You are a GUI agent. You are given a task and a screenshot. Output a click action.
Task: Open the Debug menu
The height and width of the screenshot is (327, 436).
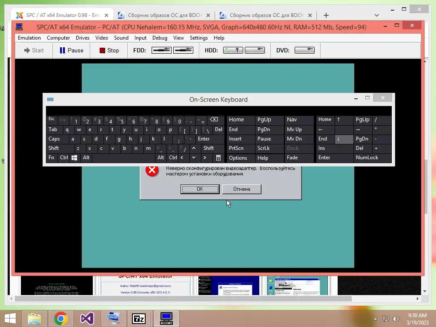pos(160,38)
